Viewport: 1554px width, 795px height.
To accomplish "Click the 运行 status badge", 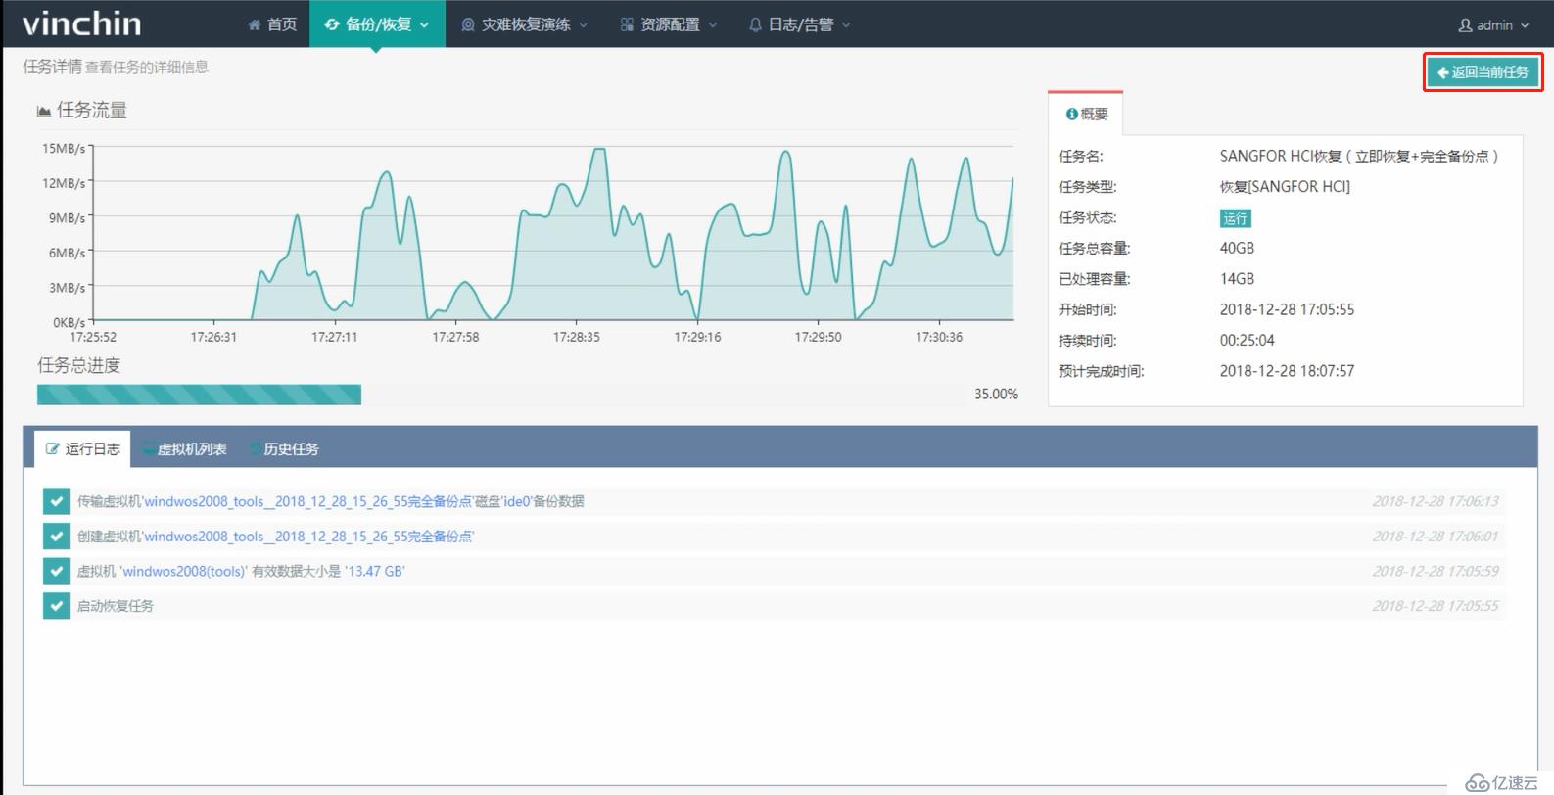I will (x=1236, y=218).
